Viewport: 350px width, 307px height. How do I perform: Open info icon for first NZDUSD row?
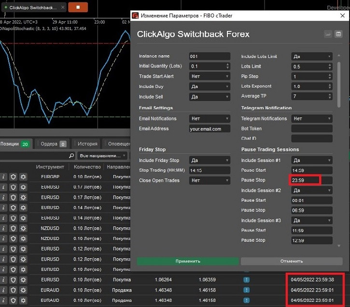[x=3, y=228]
